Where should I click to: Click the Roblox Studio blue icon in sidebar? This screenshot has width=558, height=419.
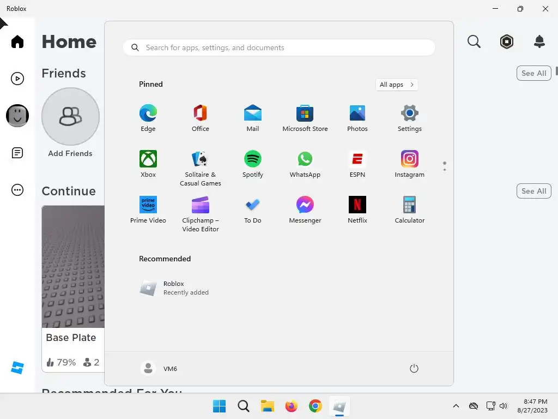17,368
